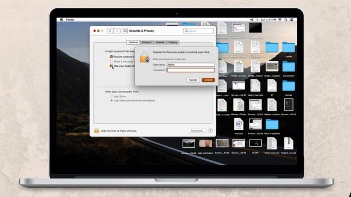Open the Advanced... button
The width and height of the screenshot is (351, 197).
coord(197,131)
